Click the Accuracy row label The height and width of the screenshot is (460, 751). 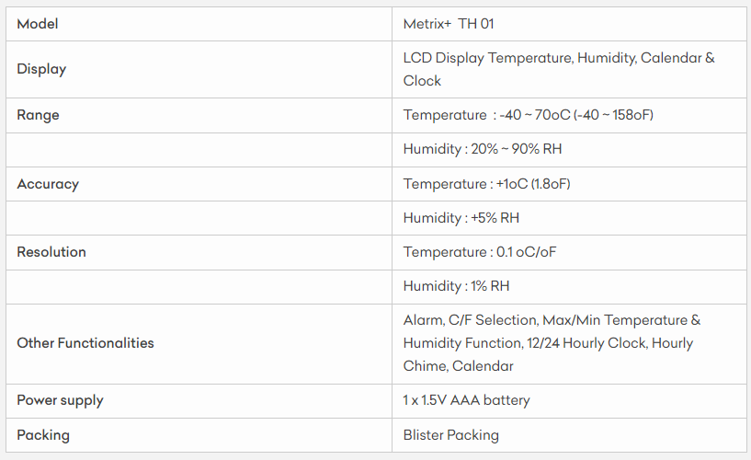pos(48,184)
